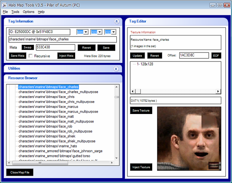Select face_marcus_multipurpose bitmap entry
The image size is (232, 183).
[x=58, y=112]
